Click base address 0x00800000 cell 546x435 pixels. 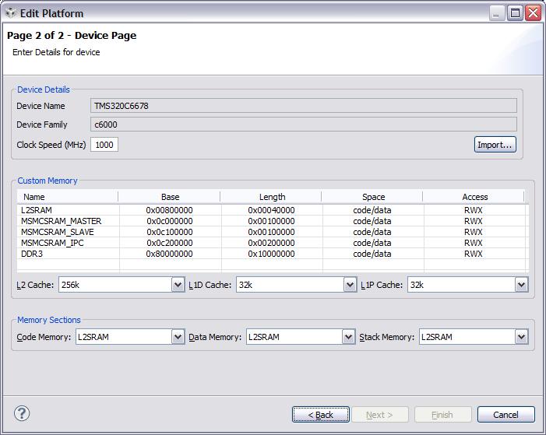[170, 210]
